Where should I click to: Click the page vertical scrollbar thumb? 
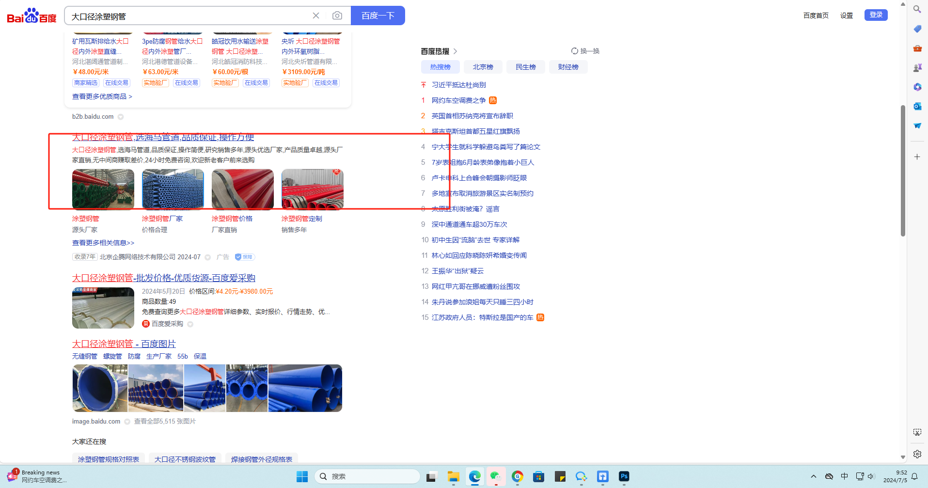pos(903,171)
